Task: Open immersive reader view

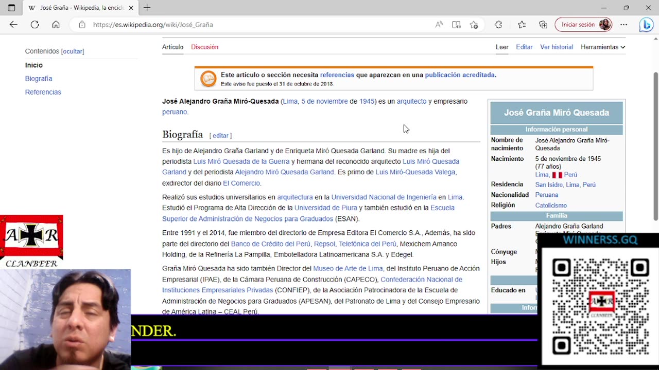Action: click(x=456, y=25)
